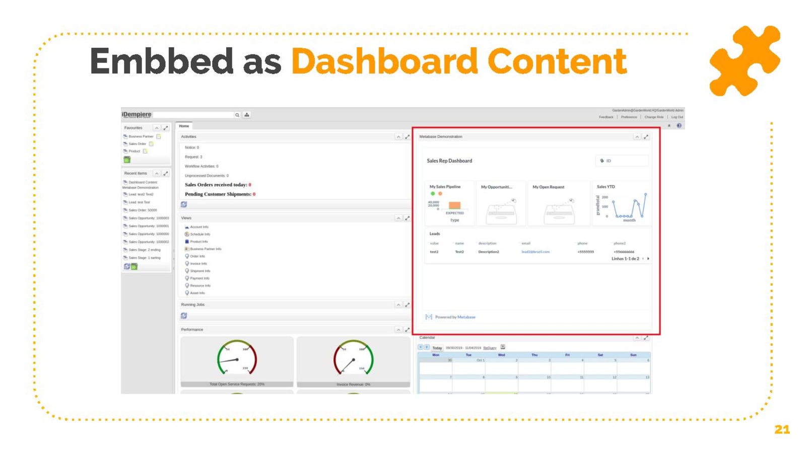Collapse the Activities panel
Viewport: 806px width, 453px height.
tap(398, 137)
